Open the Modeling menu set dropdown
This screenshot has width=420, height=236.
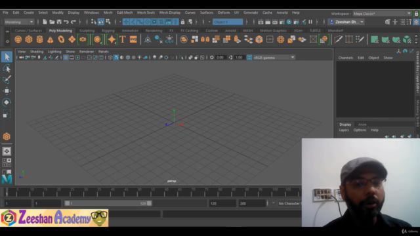[x=19, y=22]
